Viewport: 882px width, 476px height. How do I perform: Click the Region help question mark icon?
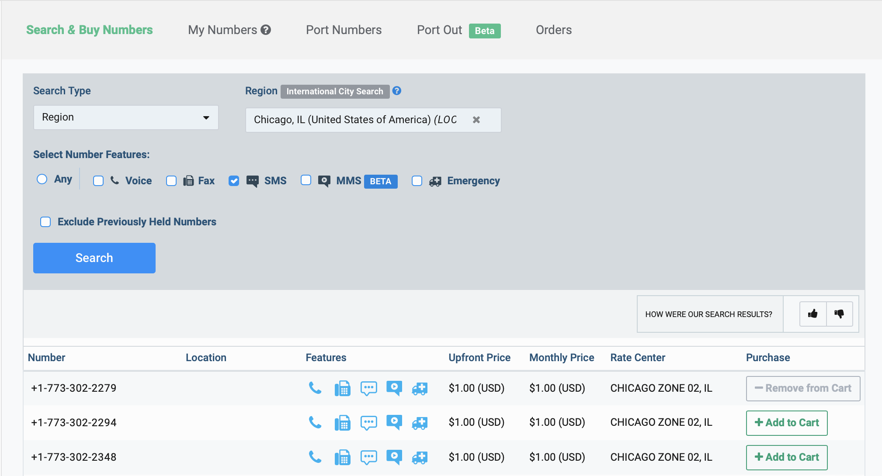click(x=397, y=91)
